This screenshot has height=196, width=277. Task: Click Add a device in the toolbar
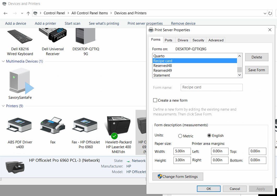click(x=16, y=23)
